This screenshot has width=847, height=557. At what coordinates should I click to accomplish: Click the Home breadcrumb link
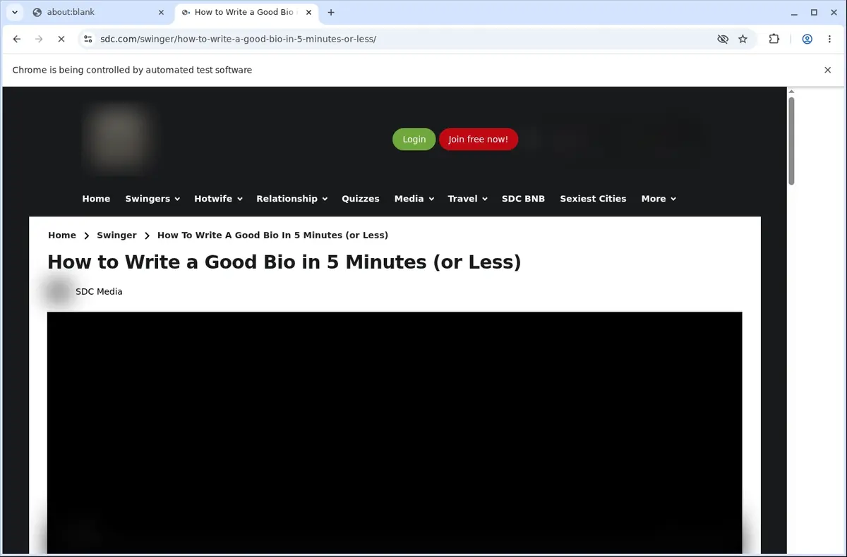tap(62, 235)
